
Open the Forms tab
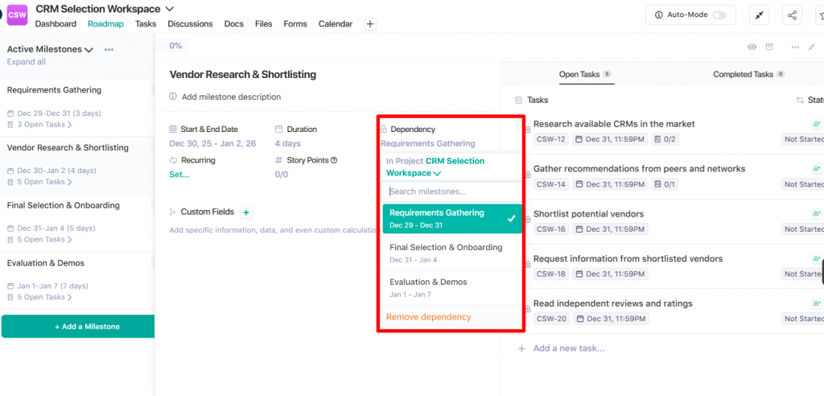tap(295, 23)
